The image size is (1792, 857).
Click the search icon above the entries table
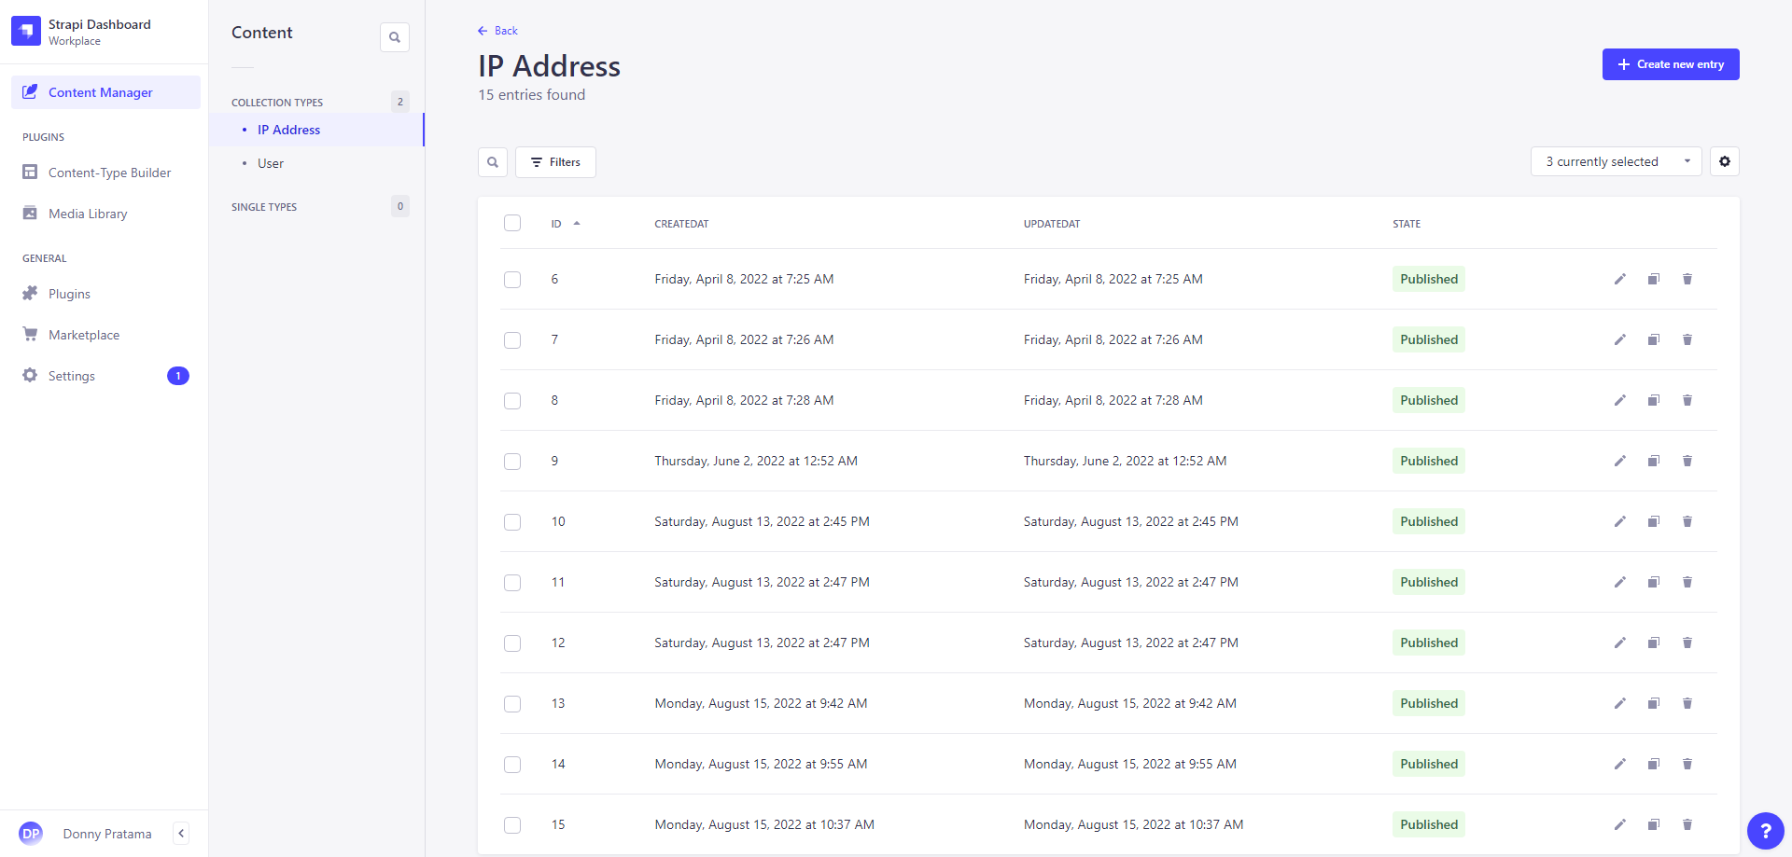(493, 162)
